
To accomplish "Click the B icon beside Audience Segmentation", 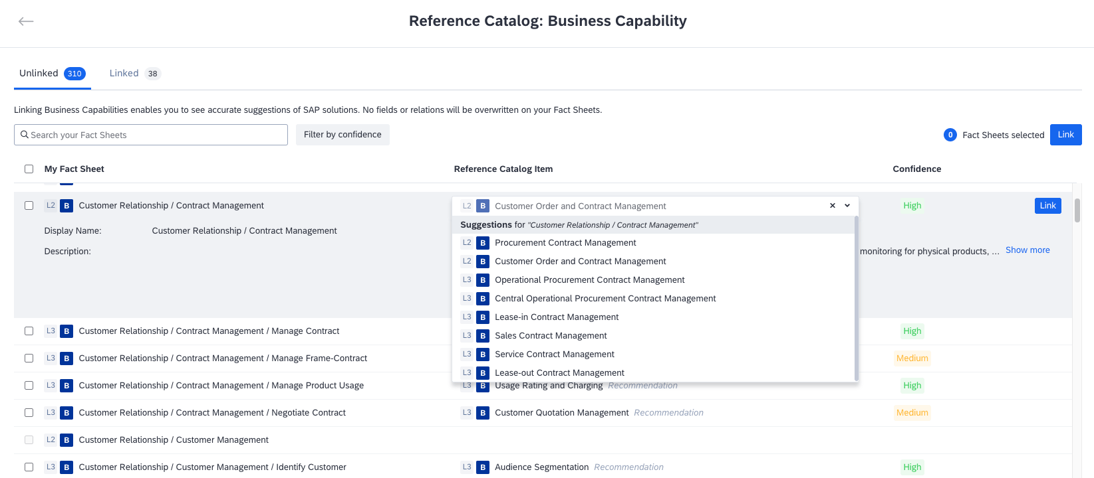I will coord(483,467).
